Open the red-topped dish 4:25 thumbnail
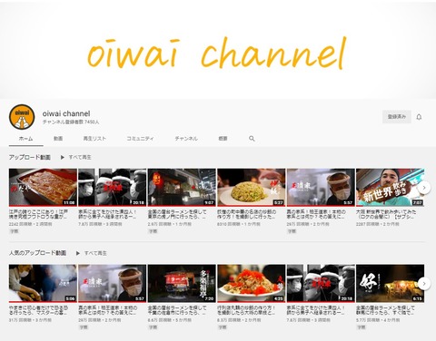This screenshot has width=436, height=341. click(x=252, y=283)
